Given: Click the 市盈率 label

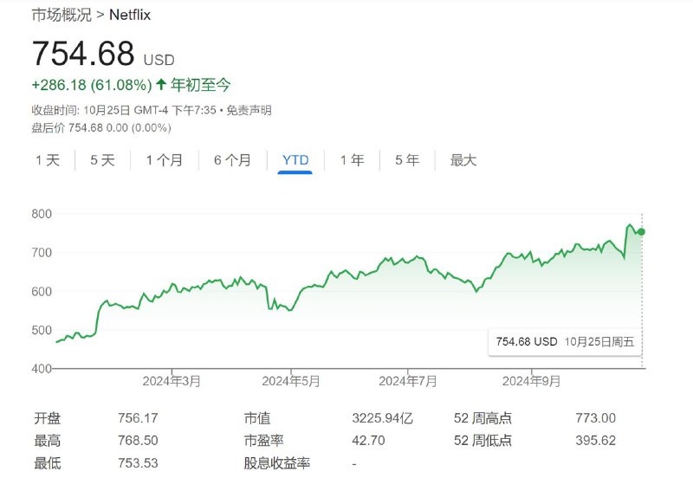Looking at the screenshot, I should [x=264, y=441].
